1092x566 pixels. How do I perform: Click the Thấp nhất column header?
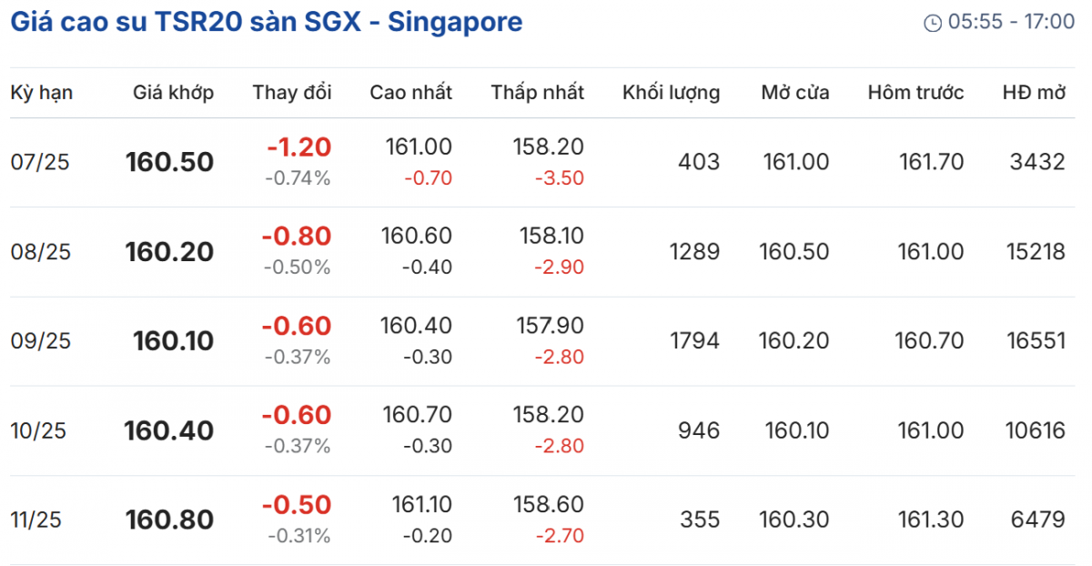point(538,92)
